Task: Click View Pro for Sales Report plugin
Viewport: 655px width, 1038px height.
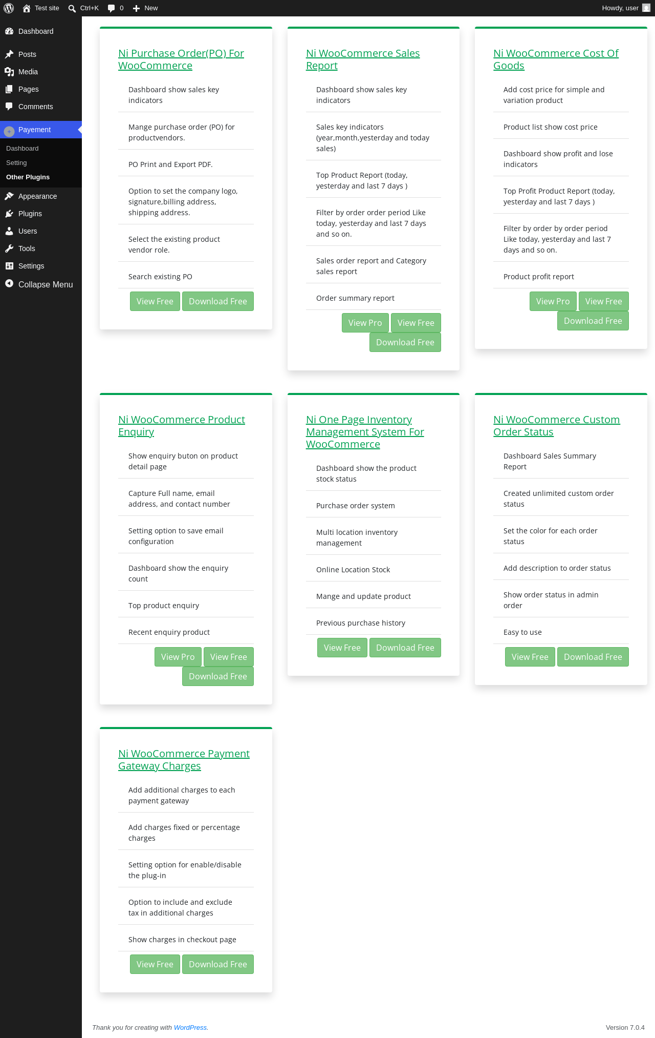Action: point(365,323)
